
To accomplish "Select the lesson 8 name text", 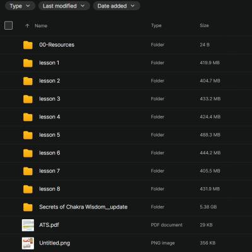I will [x=50, y=189].
